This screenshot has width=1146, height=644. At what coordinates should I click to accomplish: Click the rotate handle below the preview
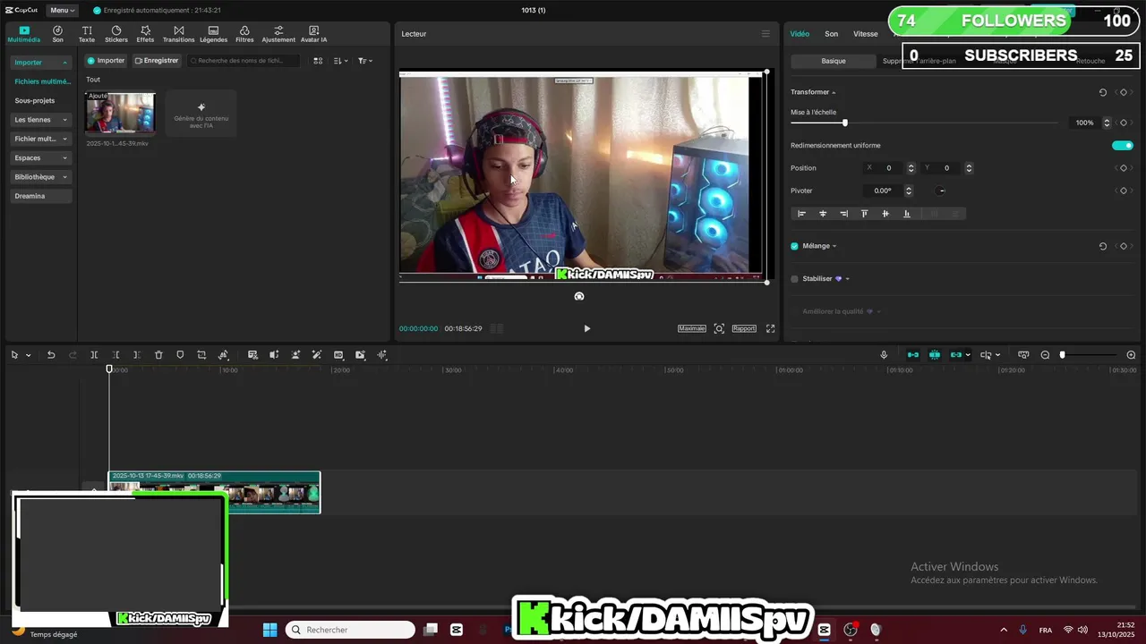coord(579,296)
